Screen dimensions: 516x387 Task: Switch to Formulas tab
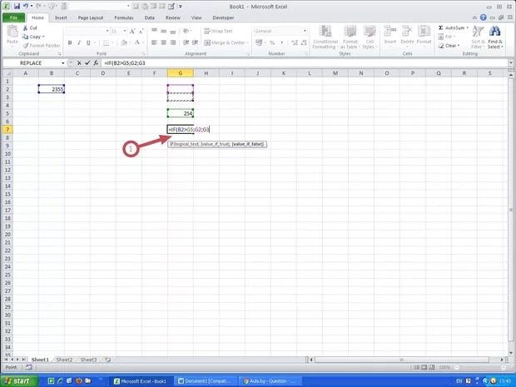[x=124, y=17]
